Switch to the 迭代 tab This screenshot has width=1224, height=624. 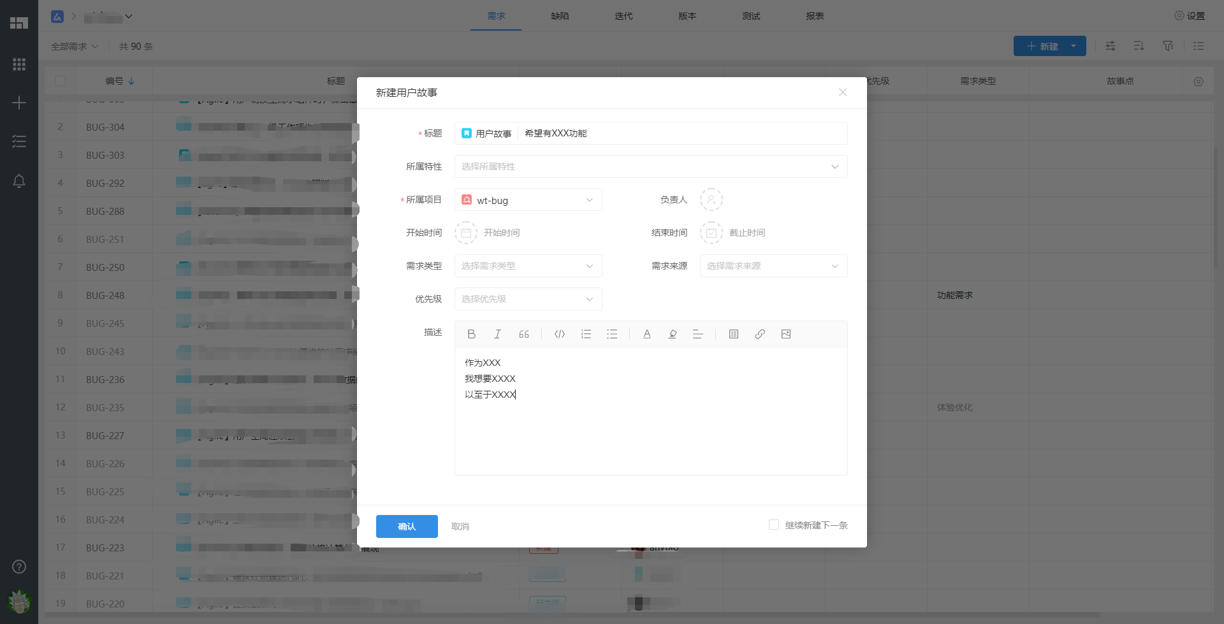[x=623, y=16]
